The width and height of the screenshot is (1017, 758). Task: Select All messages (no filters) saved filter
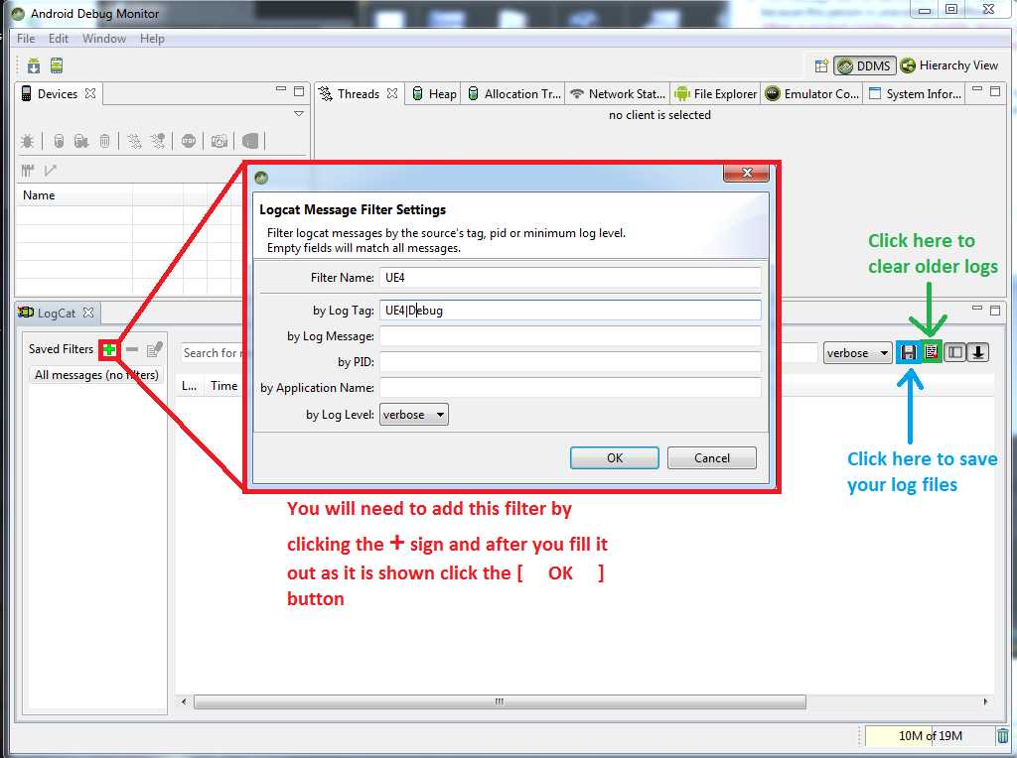(96, 375)
